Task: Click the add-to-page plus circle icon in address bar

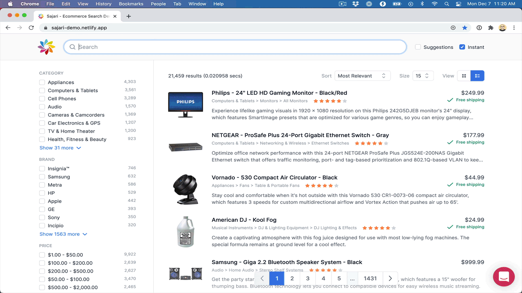Action: point(453,28)
